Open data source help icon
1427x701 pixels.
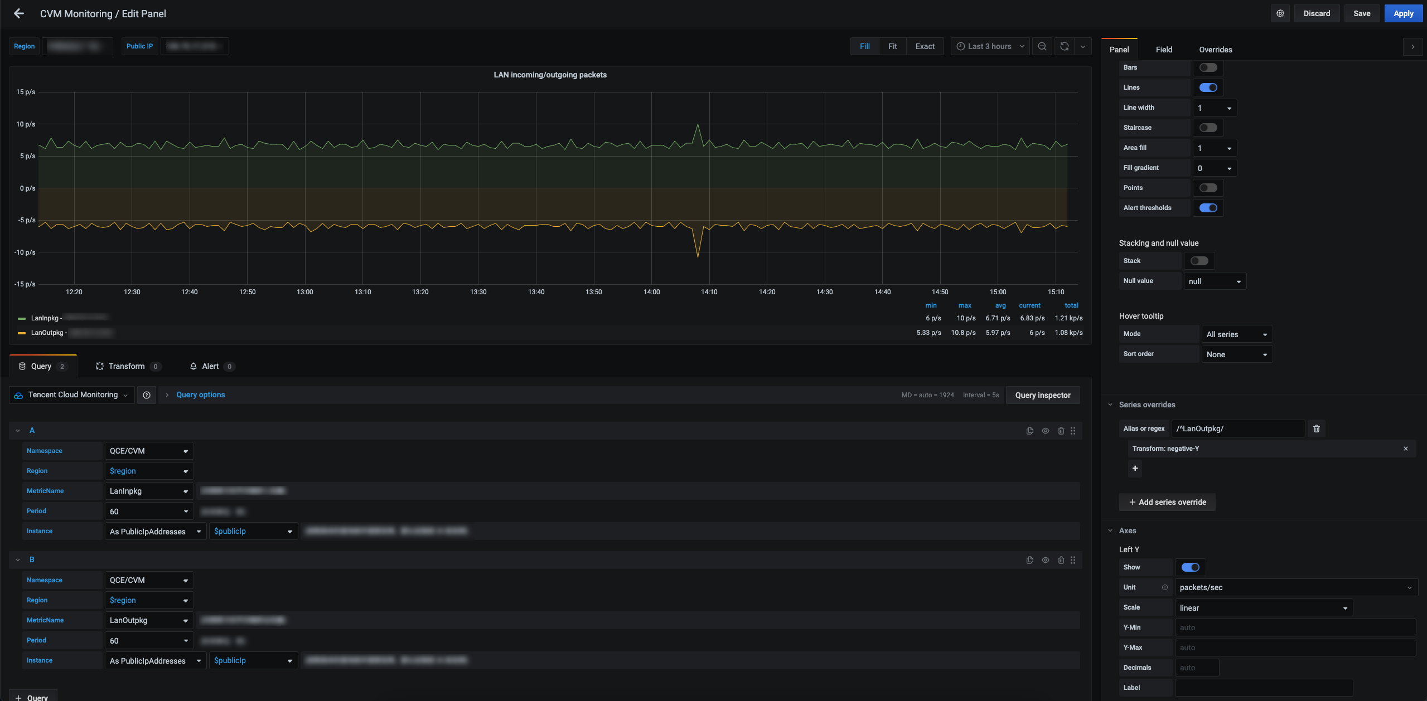(147, 395)
